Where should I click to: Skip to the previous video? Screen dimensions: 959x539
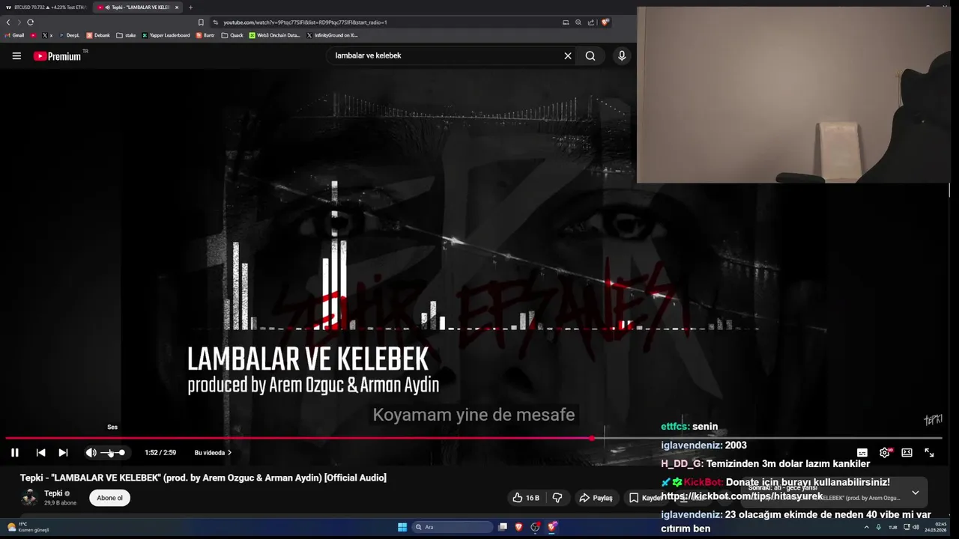pos(40,452)
